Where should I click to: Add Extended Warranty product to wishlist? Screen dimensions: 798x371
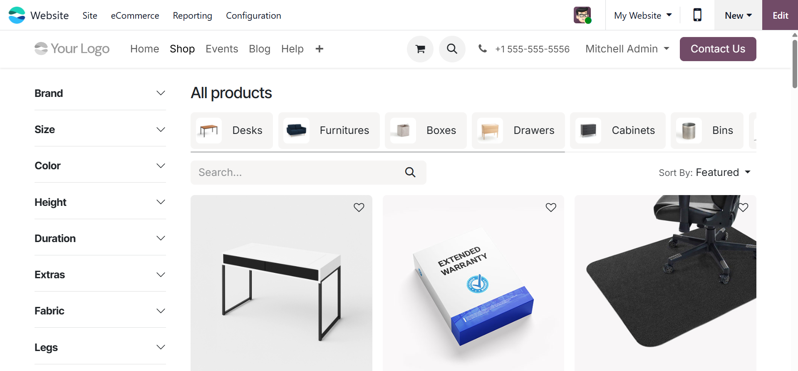tap(551, 207)
